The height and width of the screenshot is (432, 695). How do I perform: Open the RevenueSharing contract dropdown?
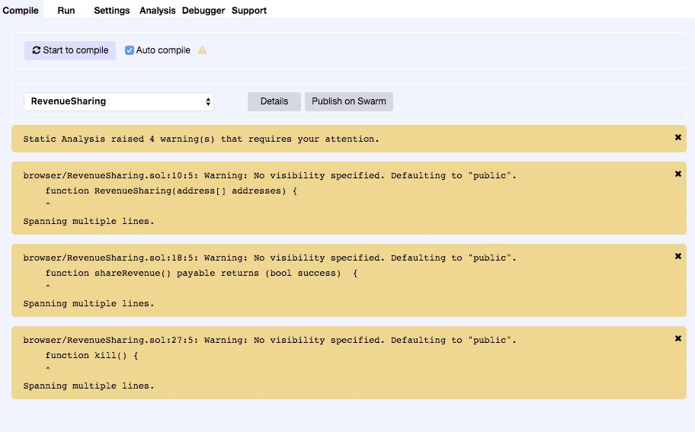pyautogui.click(x=119, y=101)
